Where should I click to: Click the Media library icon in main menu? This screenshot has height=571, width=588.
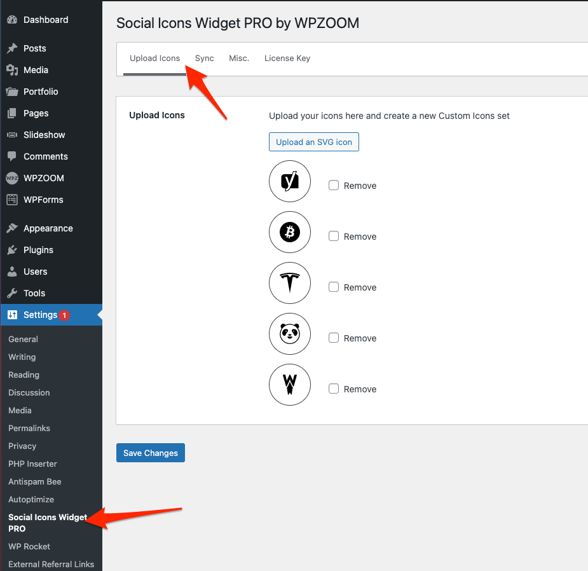(x=12, y=70)
